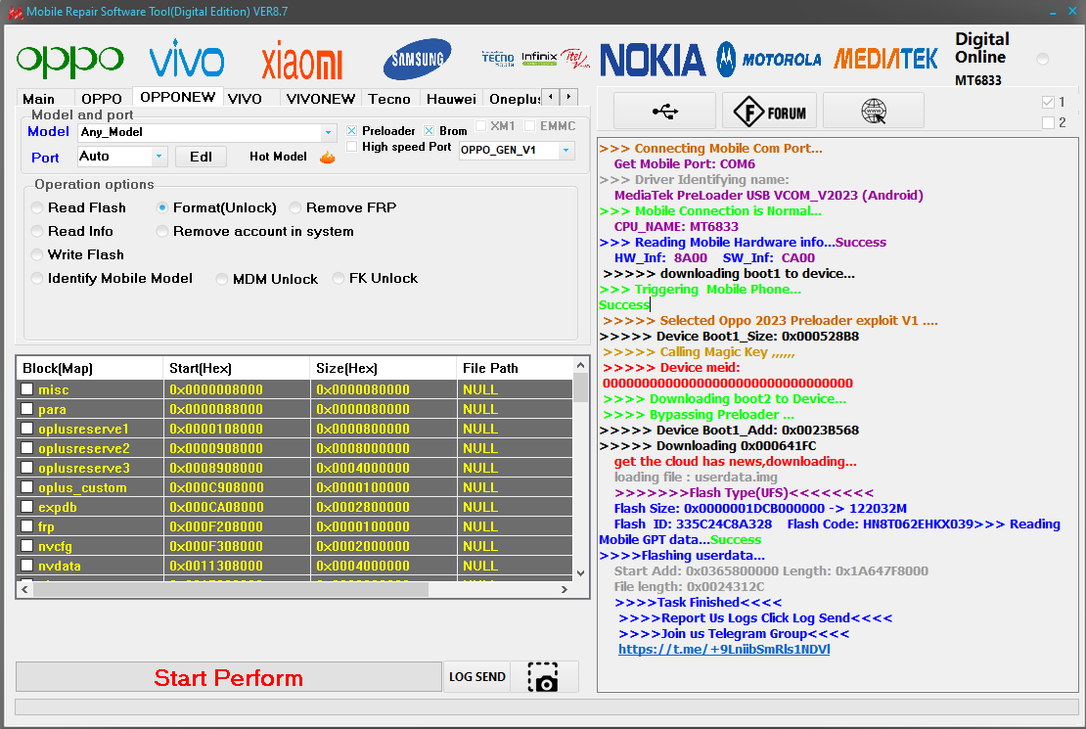This screenshot has width=1086, height=729.
Task: Click the bottom progress bar
Action: (x=547, y=706)
